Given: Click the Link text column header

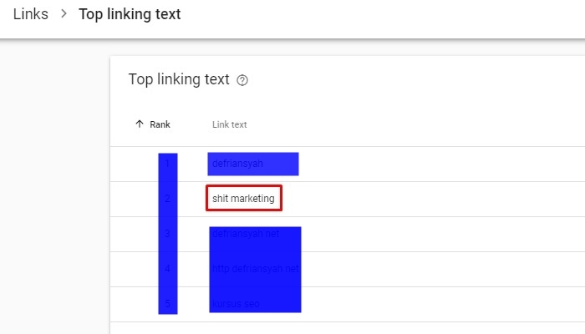Looking at the screenshot, I should point(230,124).
